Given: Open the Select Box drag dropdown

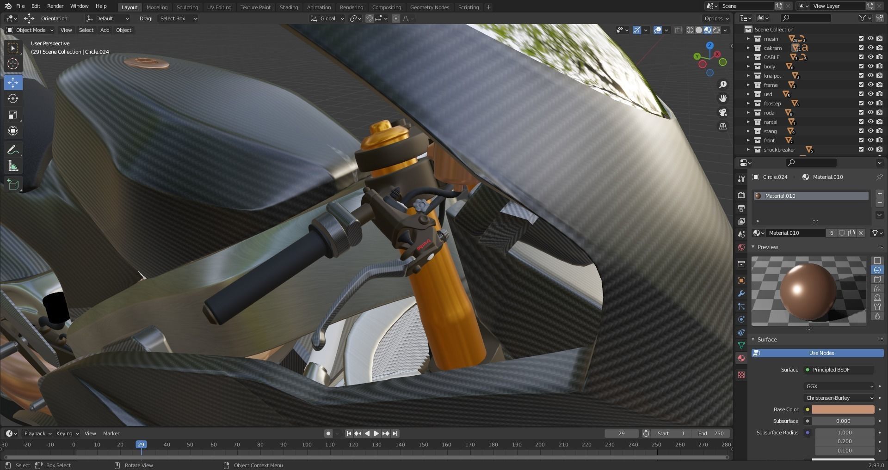Looking at the screenshot, I should (x=178, y=18).
